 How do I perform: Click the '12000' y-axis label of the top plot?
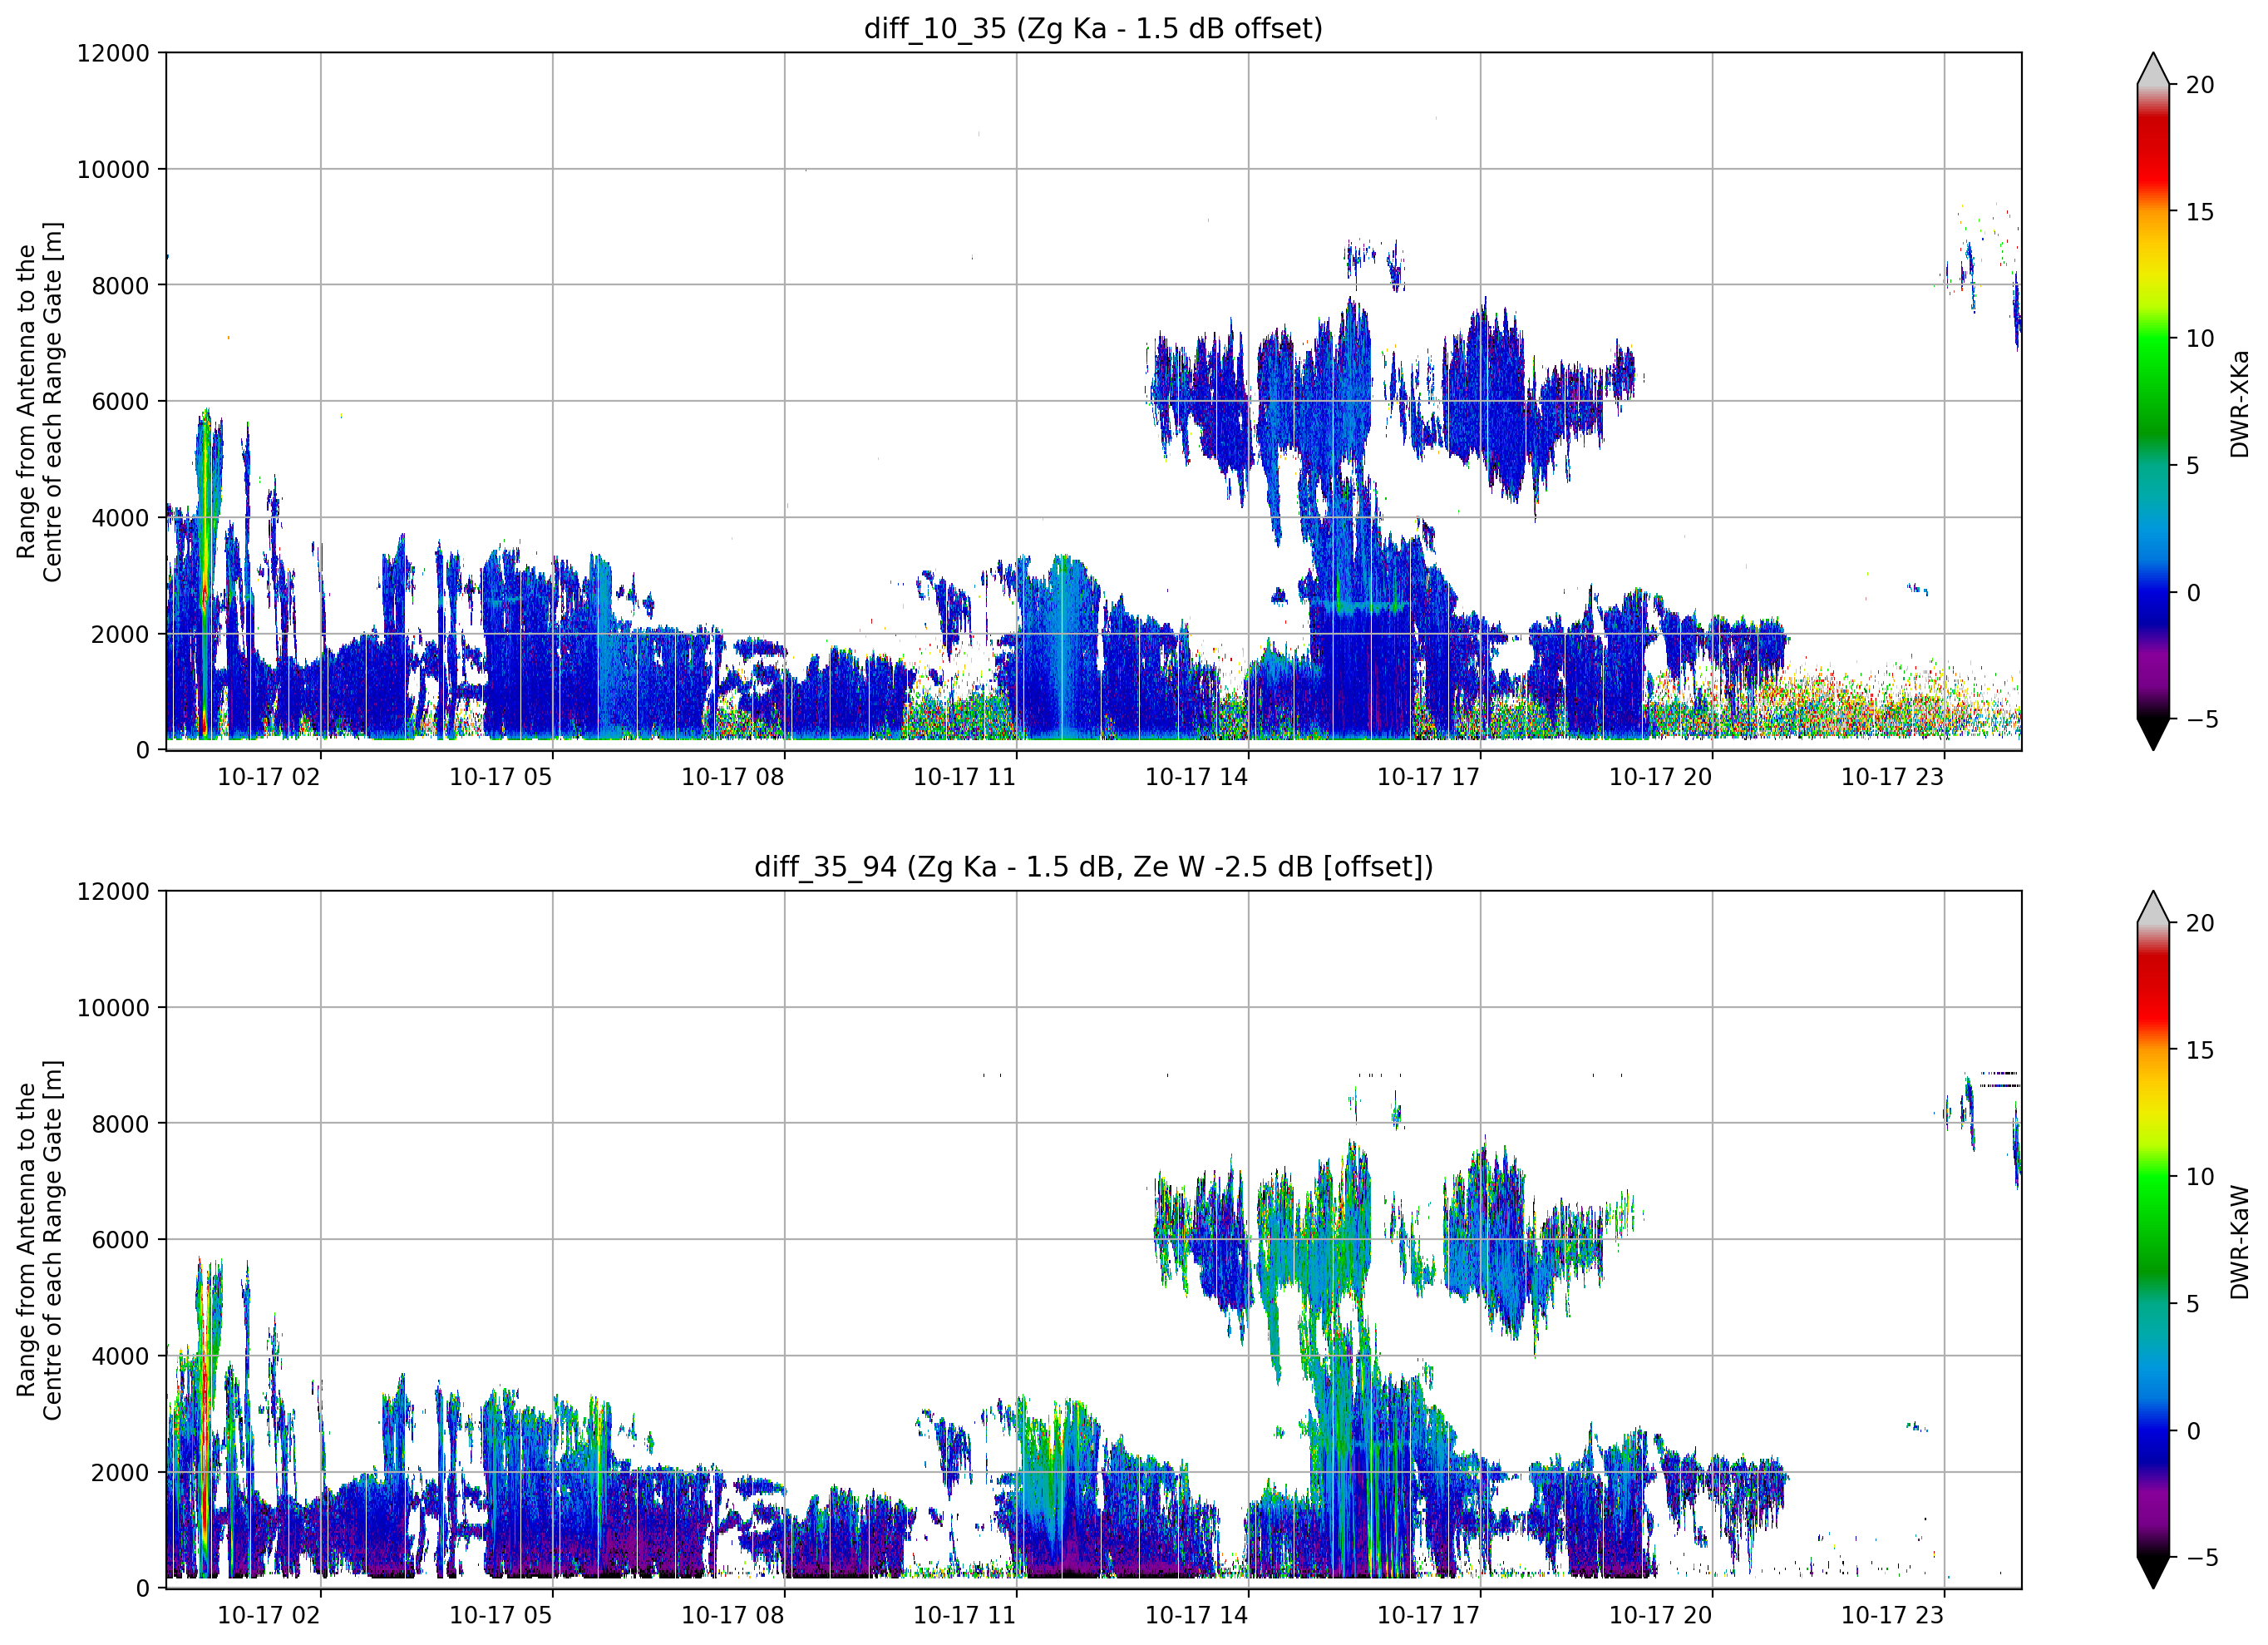pyautogui.click(x=113, y=53)
